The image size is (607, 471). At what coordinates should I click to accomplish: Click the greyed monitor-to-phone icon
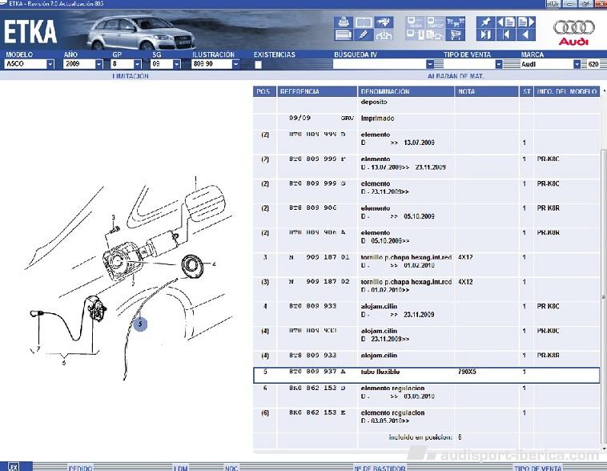(415, 35)
